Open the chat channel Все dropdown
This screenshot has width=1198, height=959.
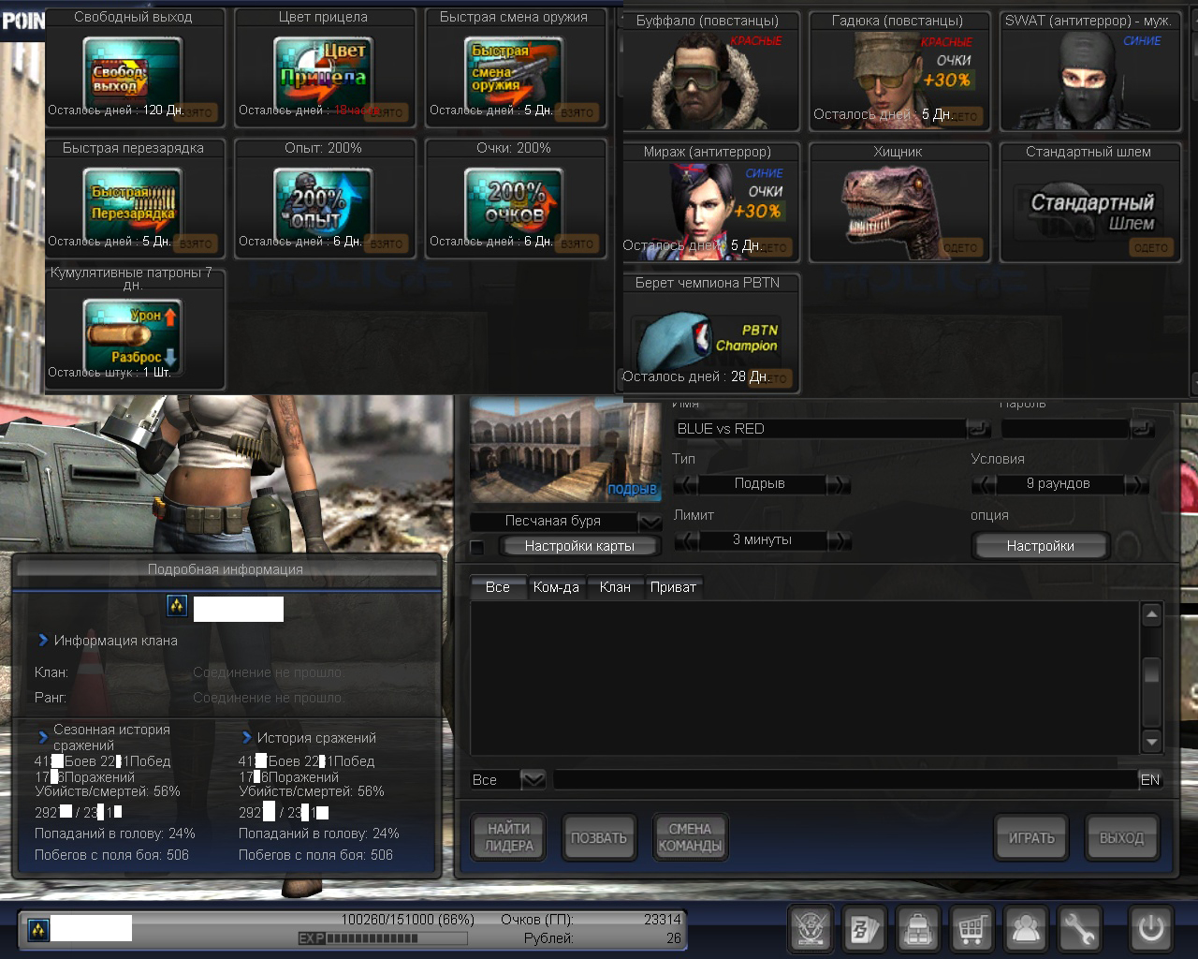(x=533, y=779)
